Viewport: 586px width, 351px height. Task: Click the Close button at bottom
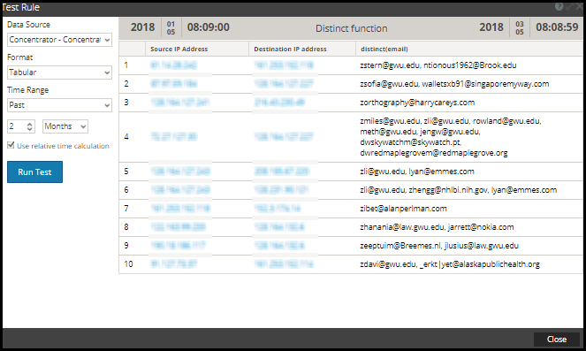[x=557, y=339]
